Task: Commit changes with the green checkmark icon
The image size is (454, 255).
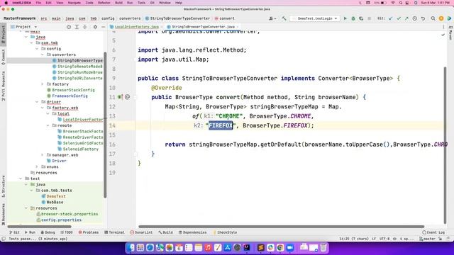Action: (x=399, y=18)
